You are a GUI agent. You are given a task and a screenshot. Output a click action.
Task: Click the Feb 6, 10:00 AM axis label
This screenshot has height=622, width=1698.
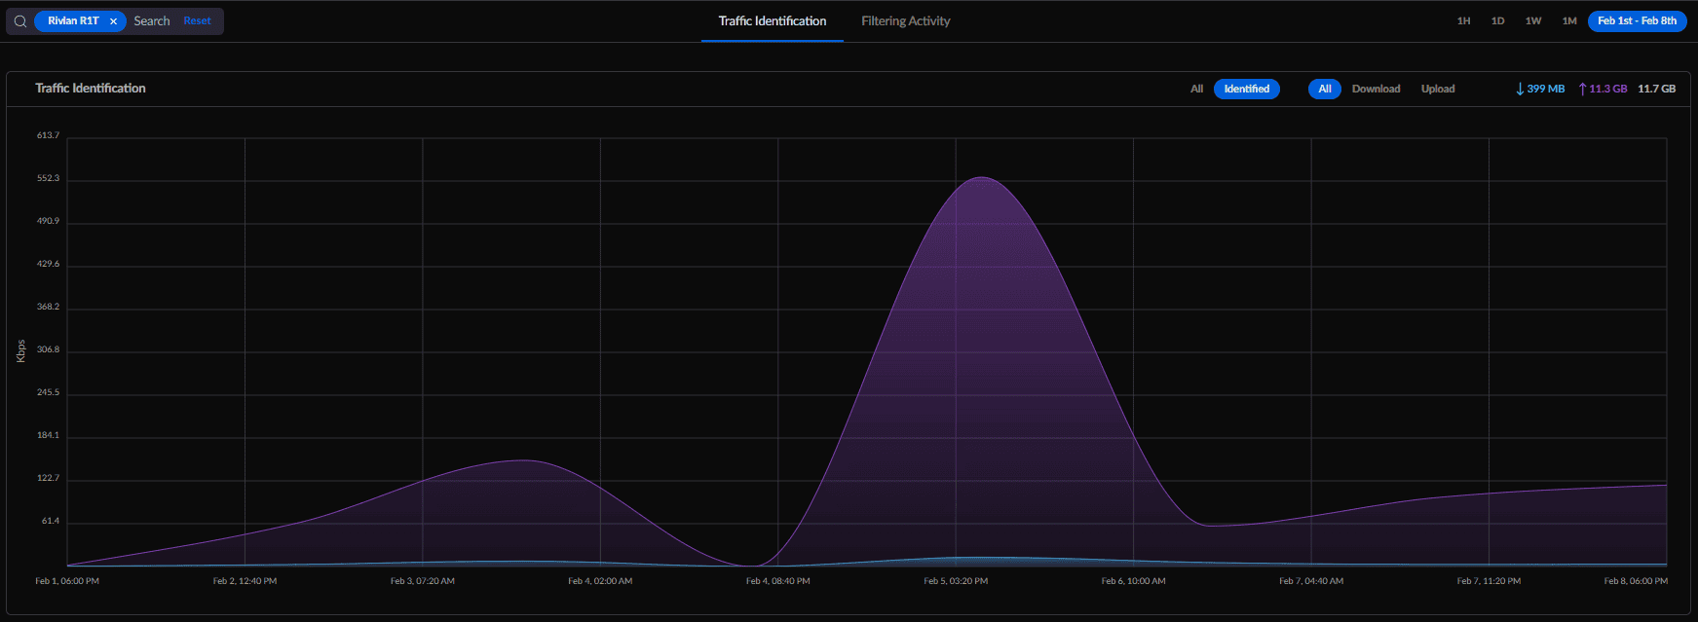pos(1133,581)
